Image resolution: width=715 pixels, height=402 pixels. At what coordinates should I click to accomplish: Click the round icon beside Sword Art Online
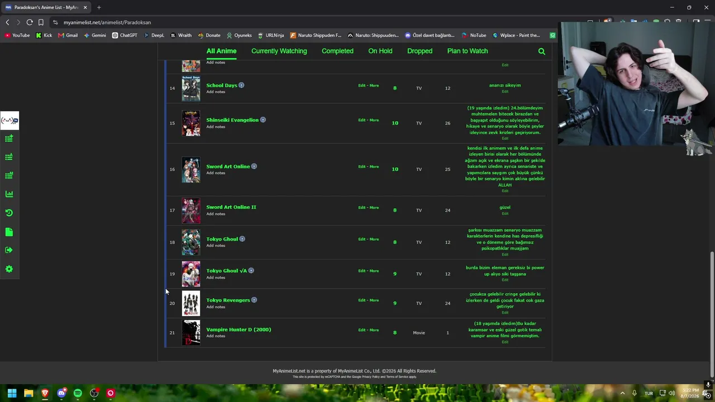click(x=254, y=166)
